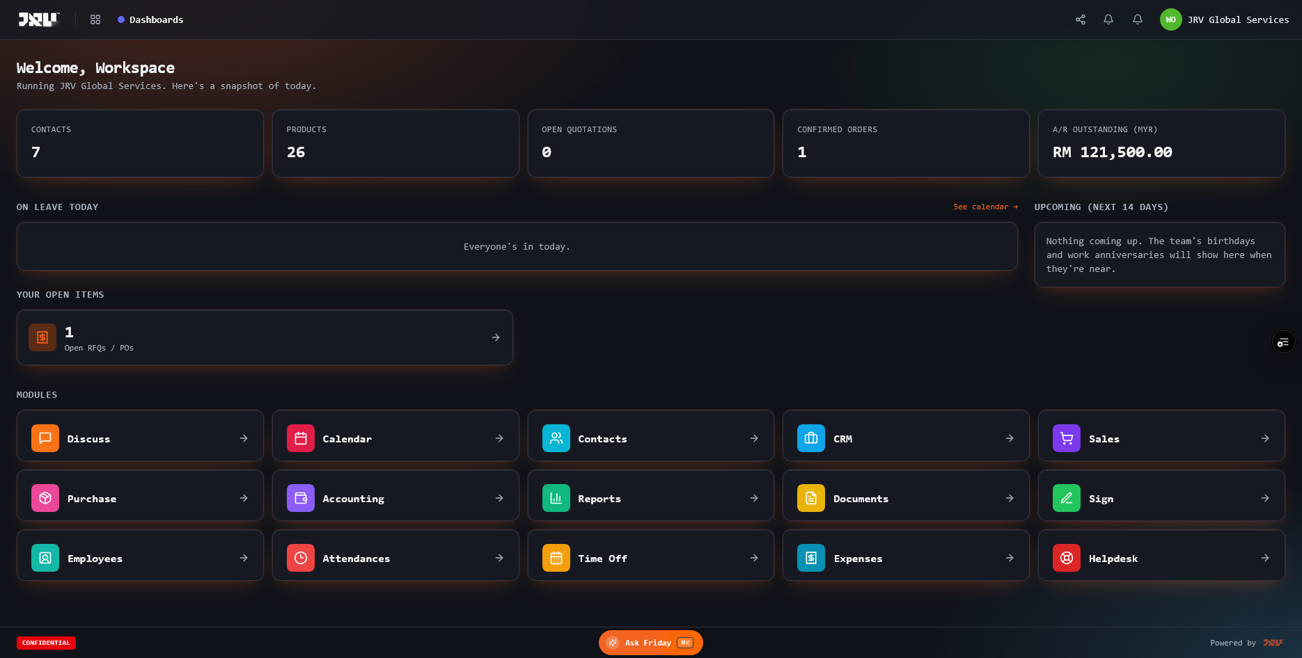Viewport: 1302px width, 658px height.
Task: Open the Attendances clock icon
Action: (301, 558)
